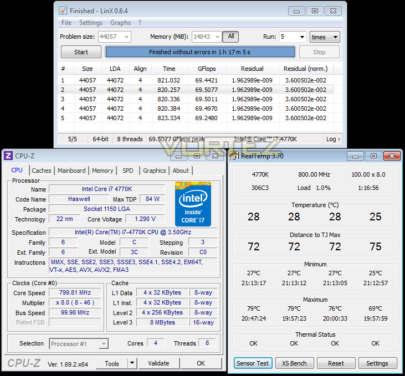Click the Validate button in CPU-Z
405x376 pixels.
pyautogui.click(x=158, y=363)
